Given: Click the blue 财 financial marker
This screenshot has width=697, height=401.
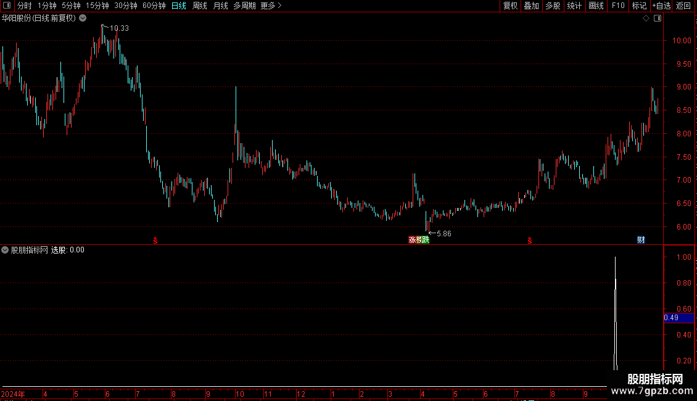Looking at the screenshot, I should 640,240.
